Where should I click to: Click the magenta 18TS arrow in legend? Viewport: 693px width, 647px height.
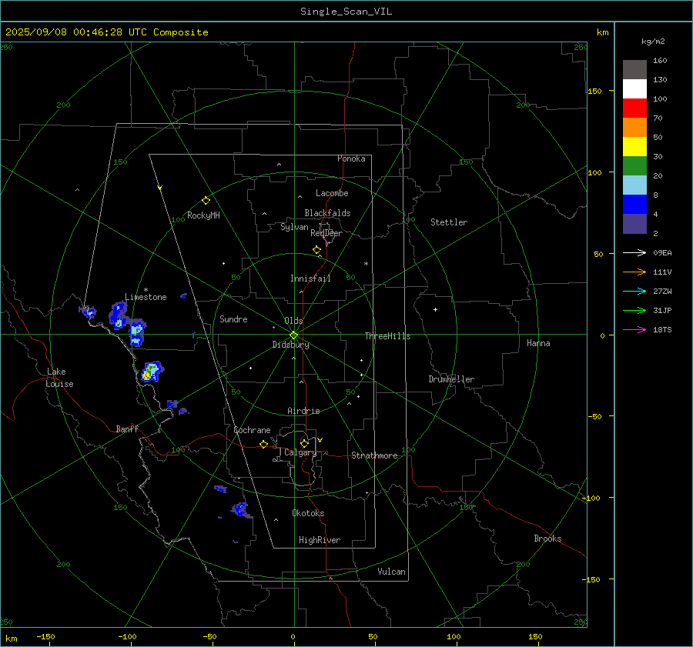point(634,329)
